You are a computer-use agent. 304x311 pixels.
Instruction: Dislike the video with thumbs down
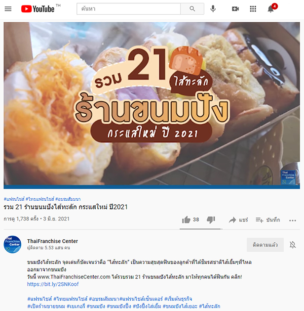coord(211,220)
